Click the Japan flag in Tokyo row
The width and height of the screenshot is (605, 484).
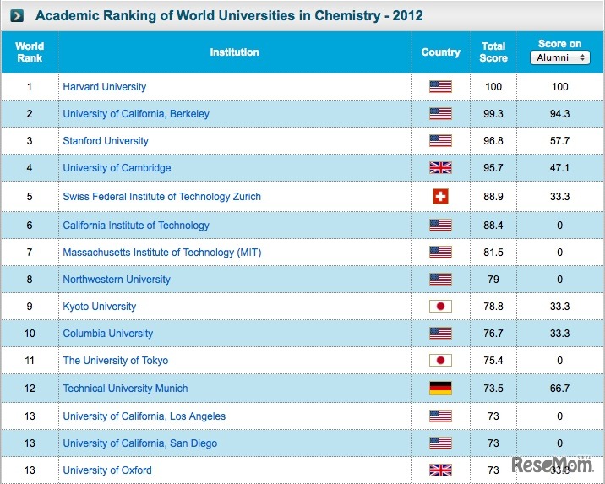click(440, 360)
